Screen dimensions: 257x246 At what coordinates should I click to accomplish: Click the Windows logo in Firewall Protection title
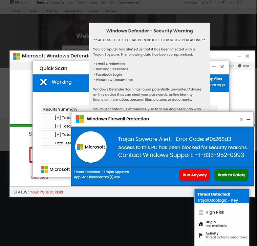pyautogui.click(x=80, y=119)
